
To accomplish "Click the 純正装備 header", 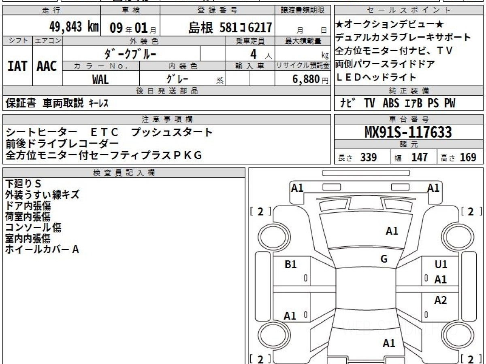I will [x=409, y=91].
